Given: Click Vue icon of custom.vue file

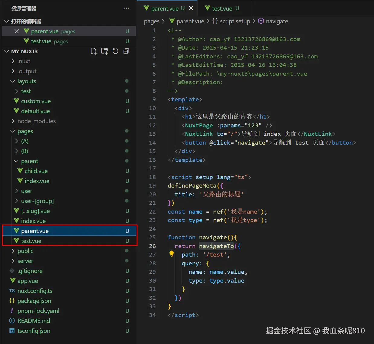Looking at the screenshot, I should coord(17,101).
